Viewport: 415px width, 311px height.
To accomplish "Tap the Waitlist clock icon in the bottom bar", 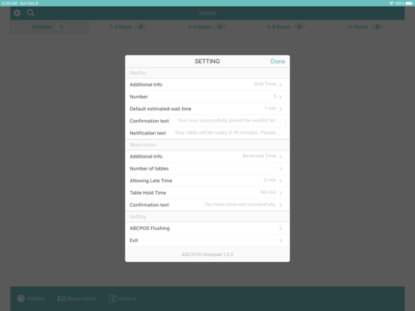I will coord(21,298).
